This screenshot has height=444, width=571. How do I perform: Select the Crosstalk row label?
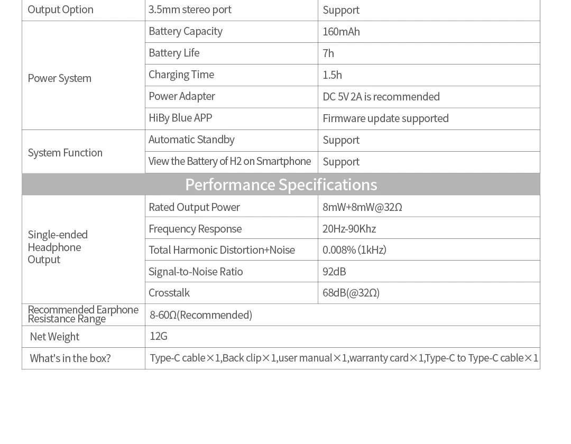tap(169, 293)
